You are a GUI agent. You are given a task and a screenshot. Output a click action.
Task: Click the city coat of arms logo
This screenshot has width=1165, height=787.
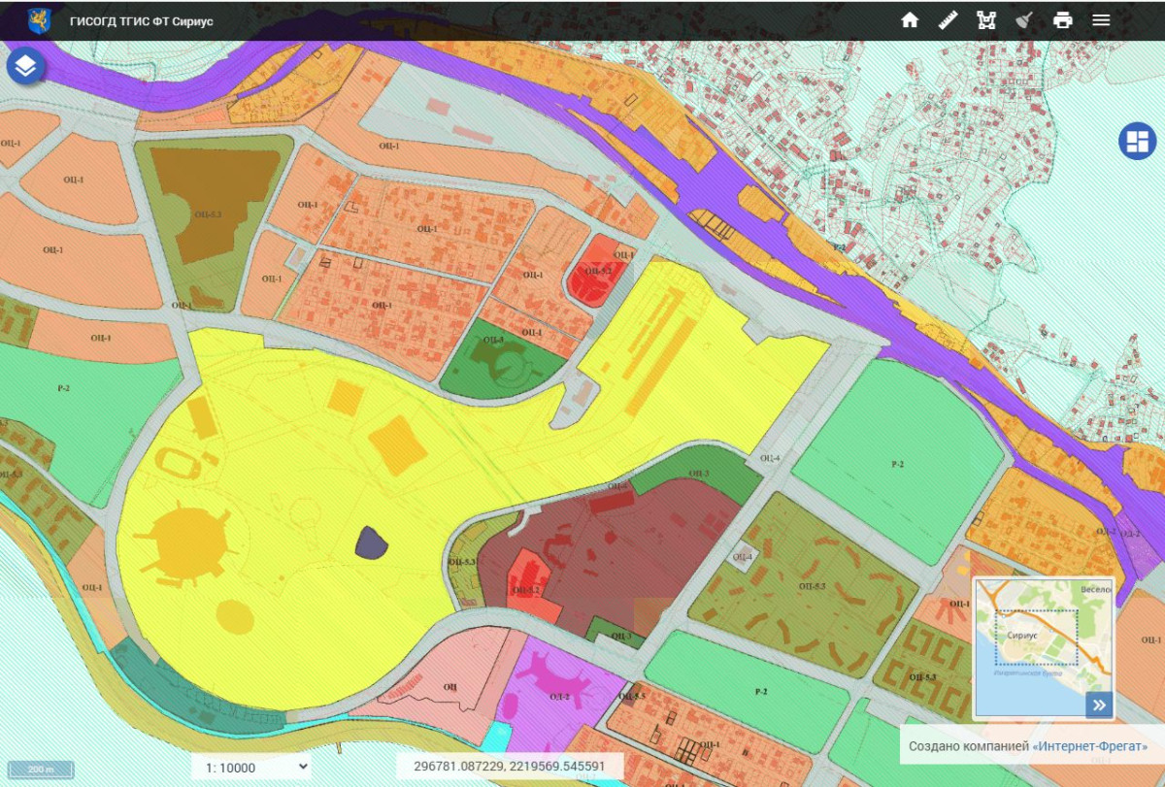pos(38,20)
